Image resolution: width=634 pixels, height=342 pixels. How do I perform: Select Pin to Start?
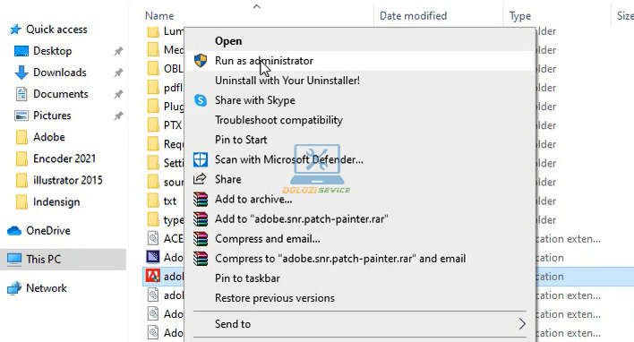click(241, 140)
